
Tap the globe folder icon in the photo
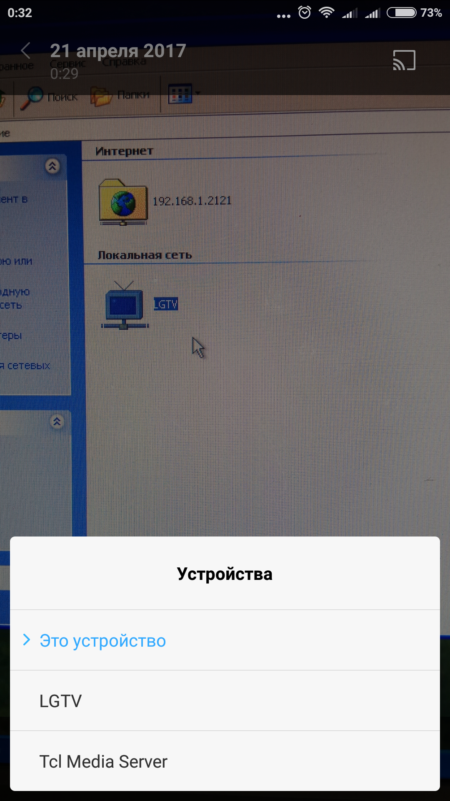click(x=123, y=202)
